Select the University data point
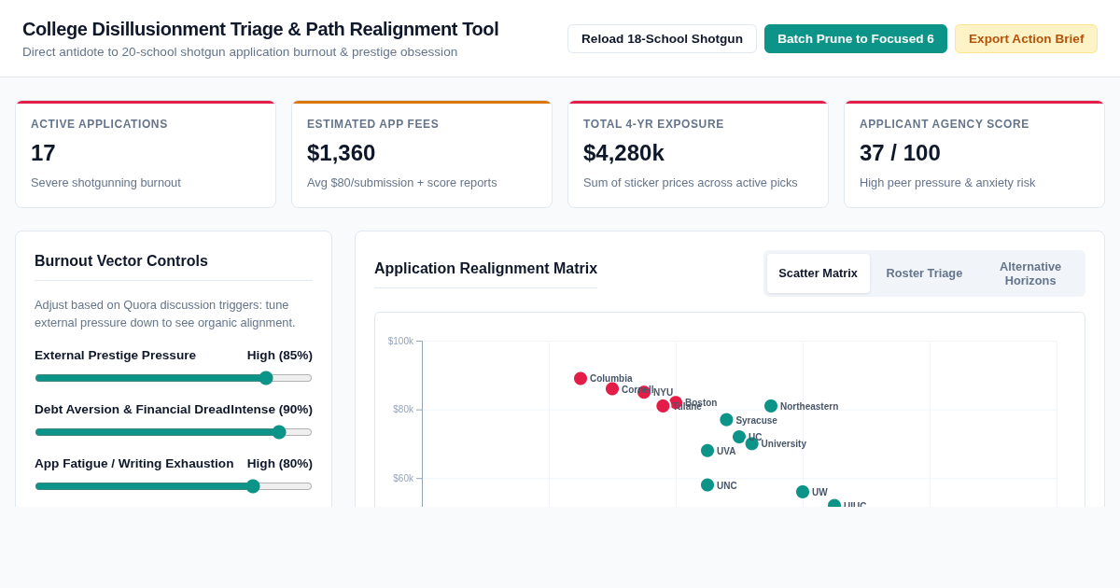1120x588 pixels. (752, 443)
